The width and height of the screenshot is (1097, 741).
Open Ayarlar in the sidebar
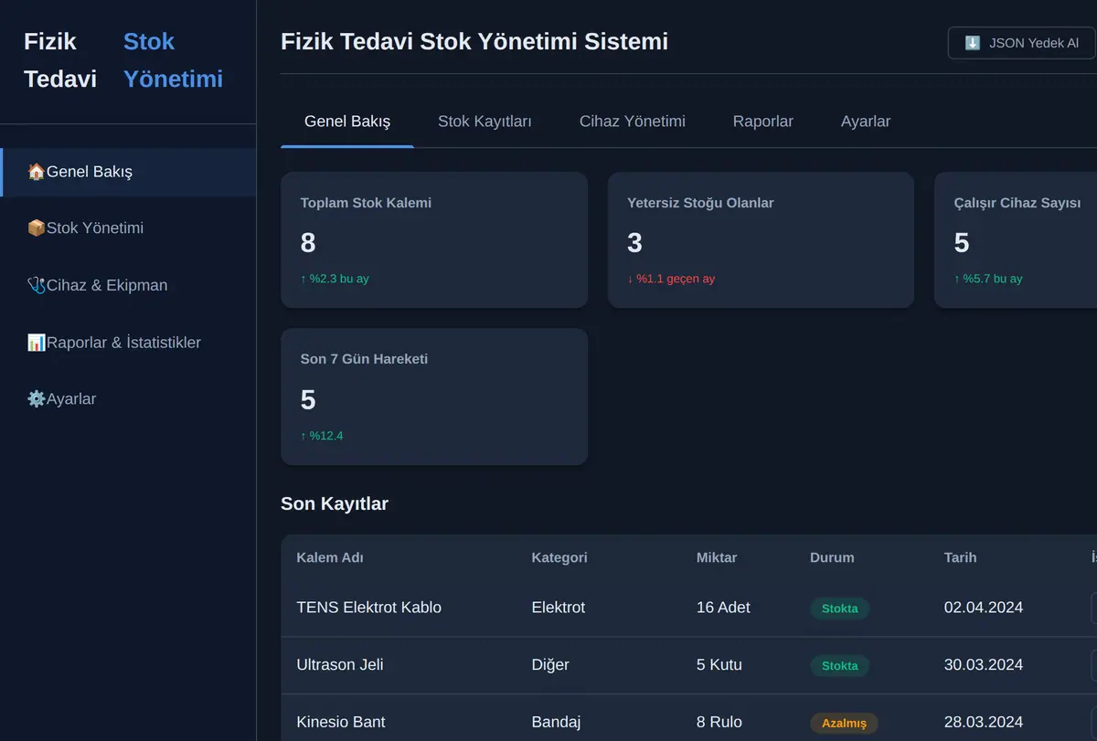tap(128, 399)
